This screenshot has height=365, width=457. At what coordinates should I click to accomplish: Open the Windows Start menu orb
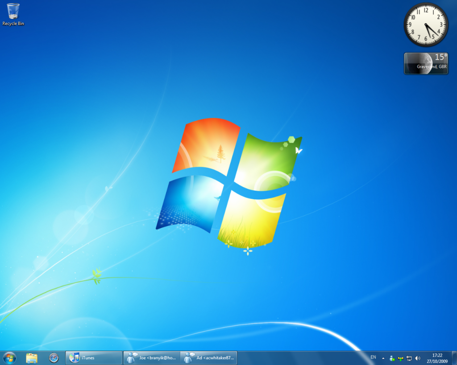[x=9, y=358]
